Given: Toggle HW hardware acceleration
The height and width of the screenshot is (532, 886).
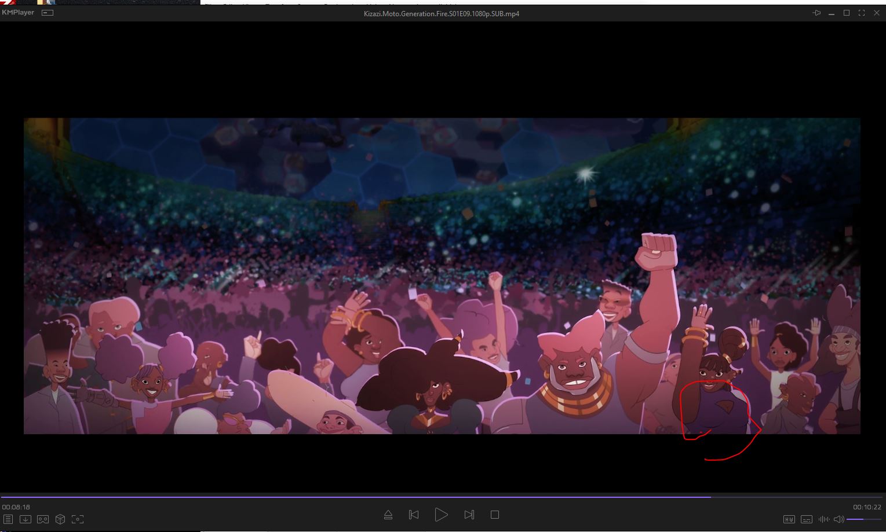Looking at the screenshot, I should [x=789, y=519].
